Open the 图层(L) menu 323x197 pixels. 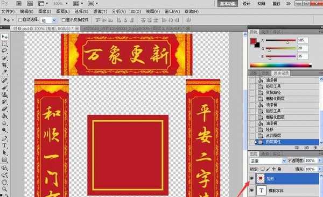[x=63, y=11]
